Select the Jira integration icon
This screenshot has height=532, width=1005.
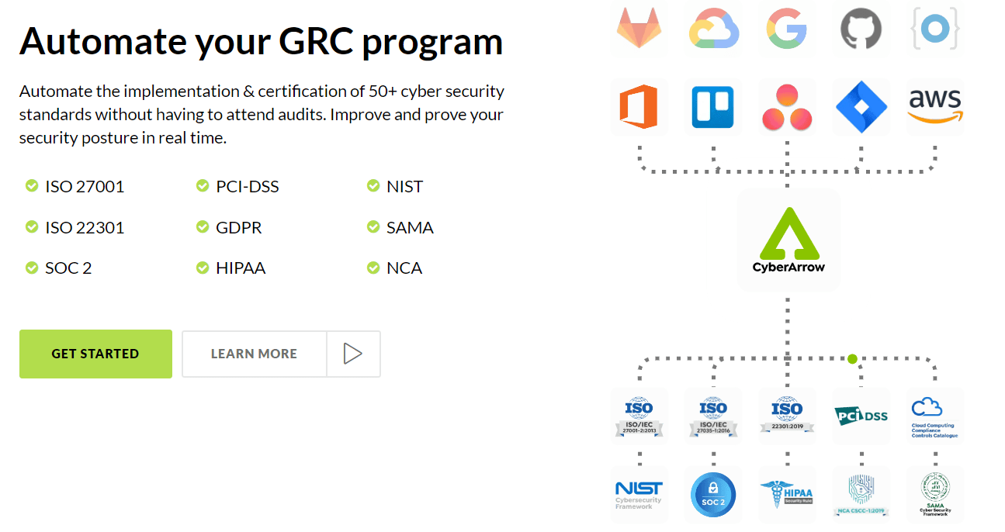[861, 106]
